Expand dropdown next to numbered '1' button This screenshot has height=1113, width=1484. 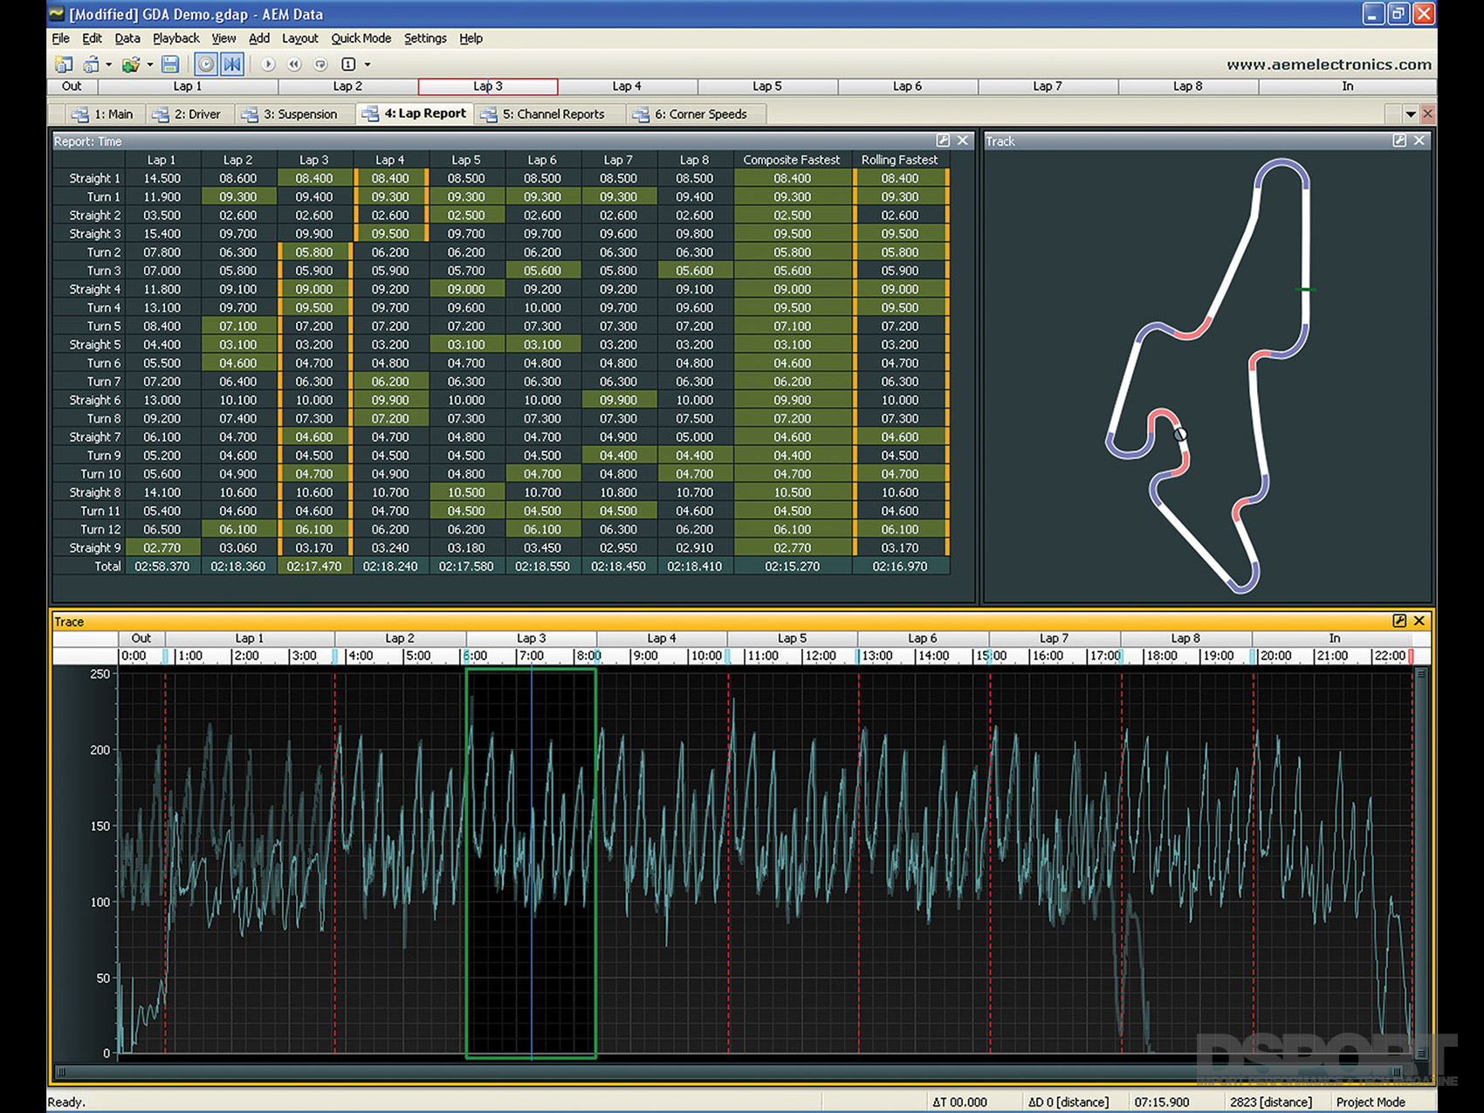click(368, 65)
